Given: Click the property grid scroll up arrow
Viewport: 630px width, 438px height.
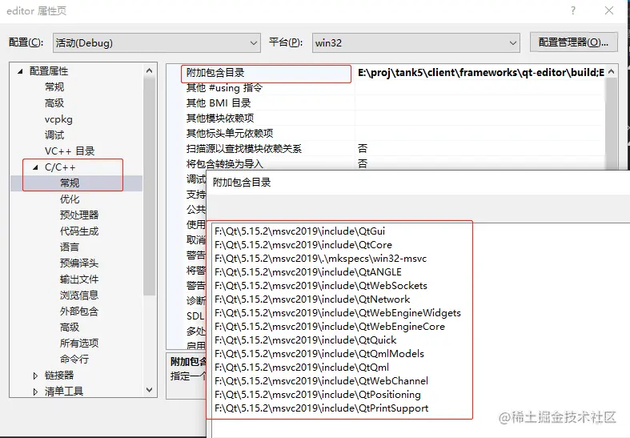Looking at the screenshot, I should click(x=611, y=71).
